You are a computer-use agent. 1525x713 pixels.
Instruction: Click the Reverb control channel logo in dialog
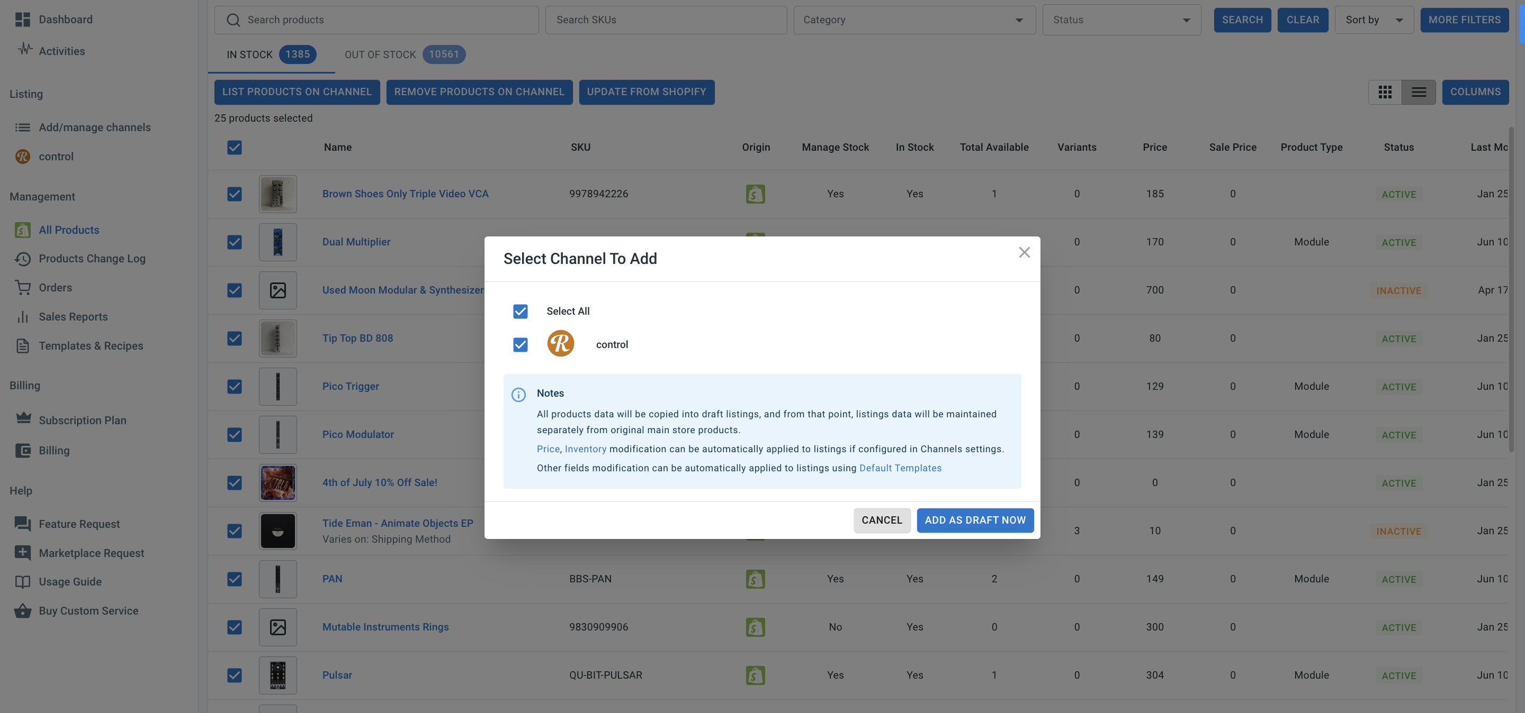[560, 343]
